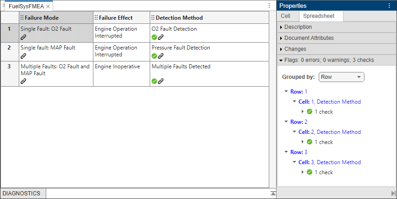Close the FuelSysFMEA tab

(48, 6)
